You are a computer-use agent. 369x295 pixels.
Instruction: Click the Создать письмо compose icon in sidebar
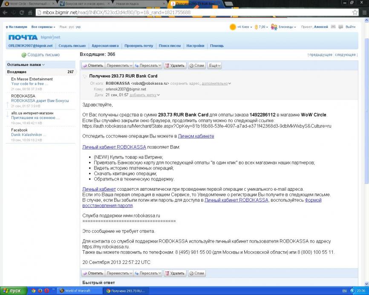pyautogui.click(x=24, y=55)
